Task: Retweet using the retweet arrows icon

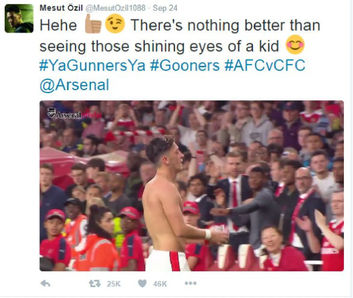Action: tap(95, 284)
